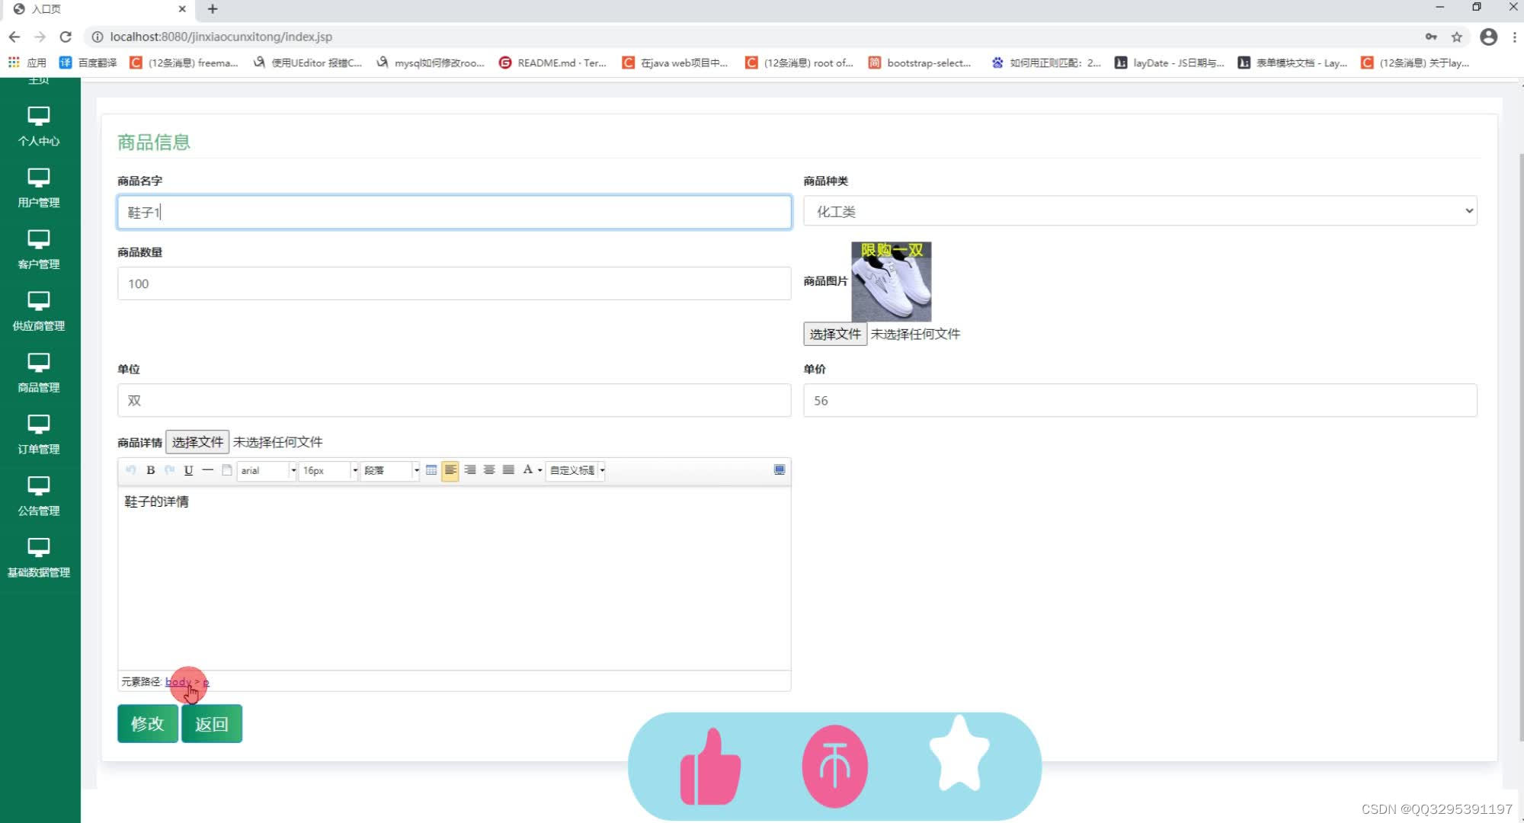Insert a horizontal line in editor
The height and width of the screenshot is (823, 1524).
[x=207, y=470]
